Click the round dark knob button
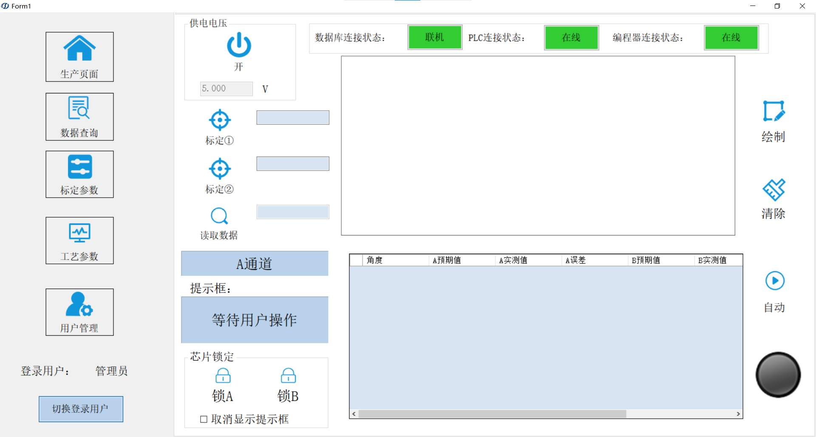The width and height of the screenshot is (816, 437). point(778,375)
